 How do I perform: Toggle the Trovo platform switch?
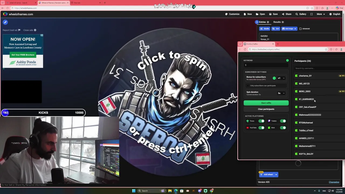(x=261, y=121)
